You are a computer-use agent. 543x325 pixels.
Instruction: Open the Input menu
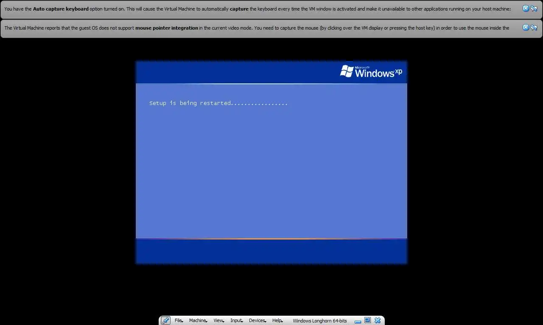(x=237, y=320)
